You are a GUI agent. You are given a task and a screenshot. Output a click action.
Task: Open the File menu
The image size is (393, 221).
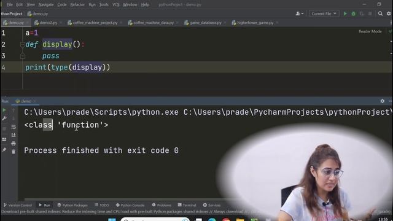[x=10, y=4]
